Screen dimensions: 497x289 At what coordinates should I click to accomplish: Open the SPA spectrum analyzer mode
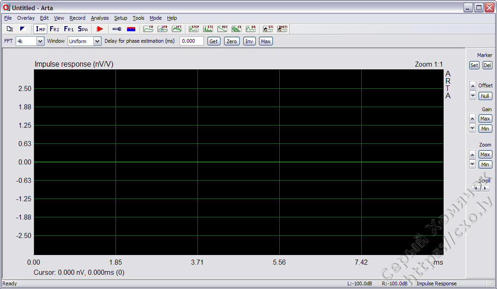(x=83, y=28)
